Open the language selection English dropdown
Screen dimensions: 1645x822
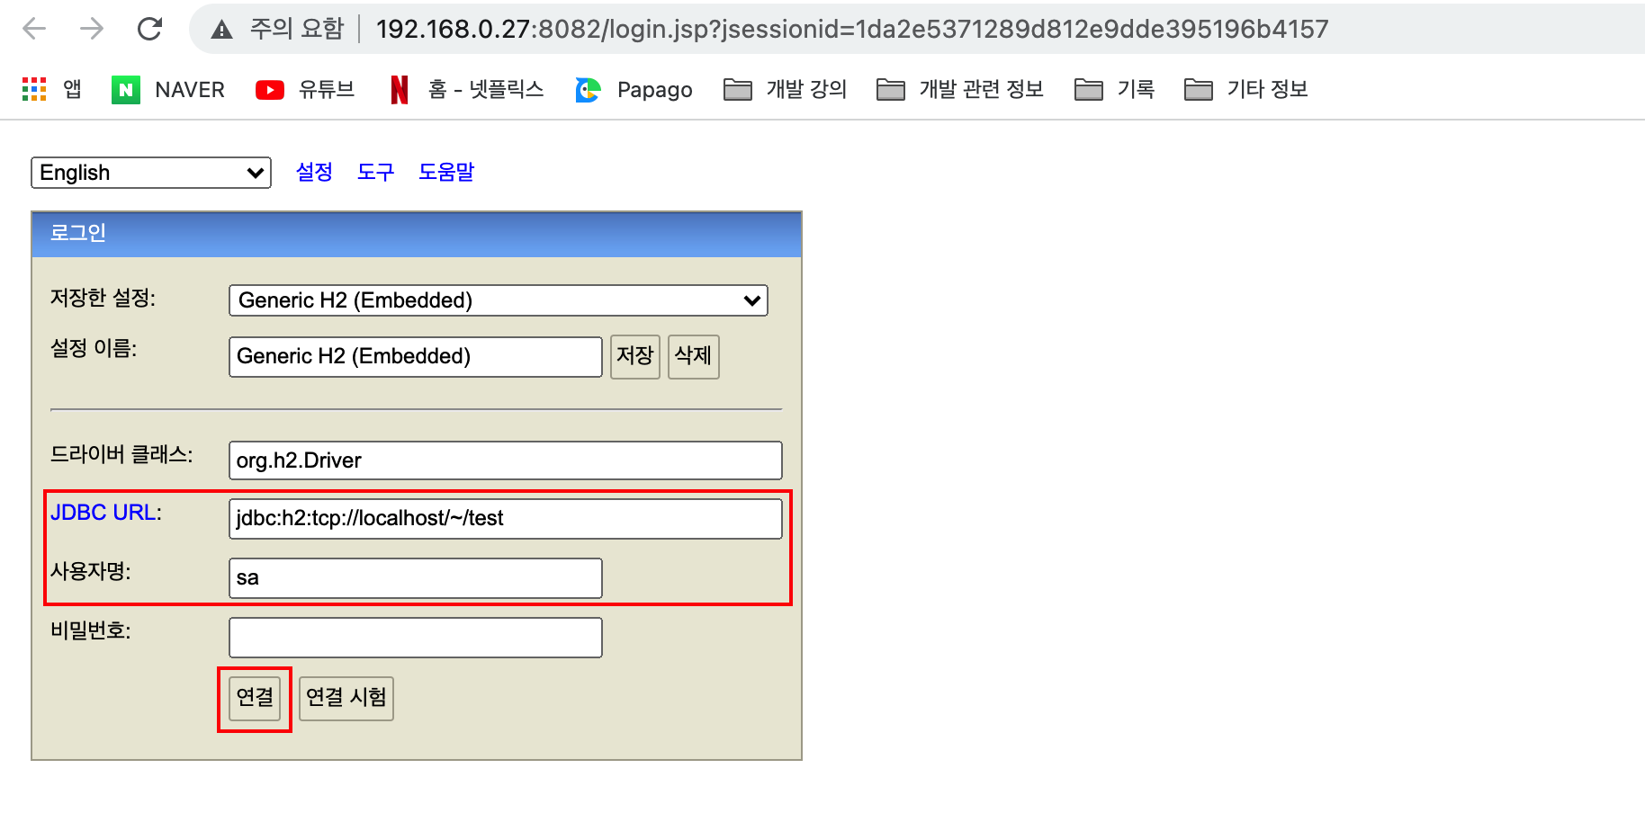[150, 172]
